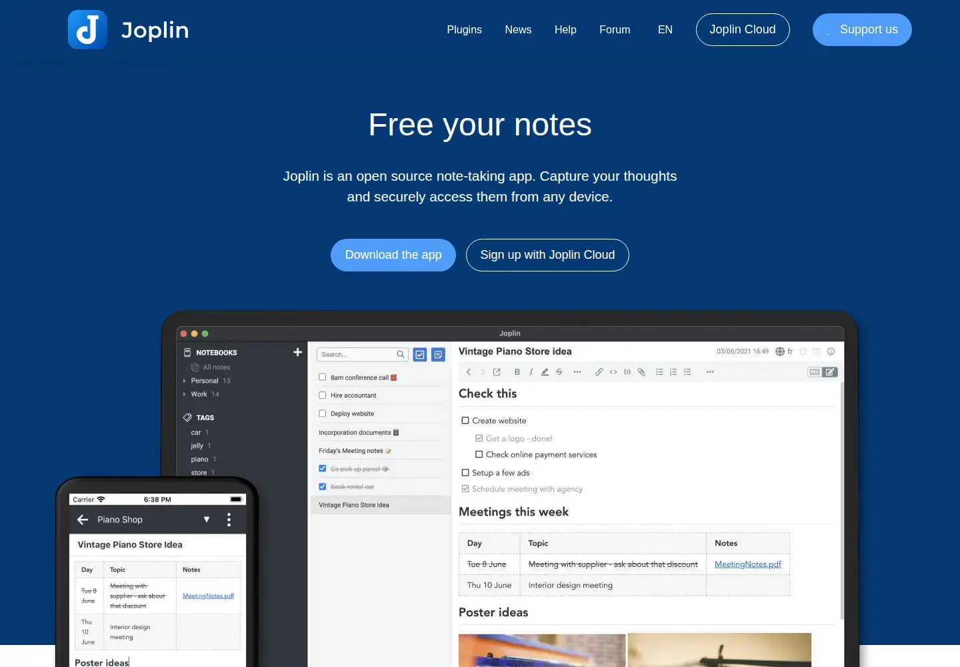The image size is (960, 667).
Task: Tick the Create website checkbox
Action: coord(465,420)
